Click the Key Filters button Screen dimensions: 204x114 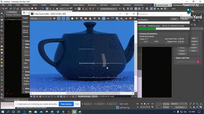(x=181, y=107)
